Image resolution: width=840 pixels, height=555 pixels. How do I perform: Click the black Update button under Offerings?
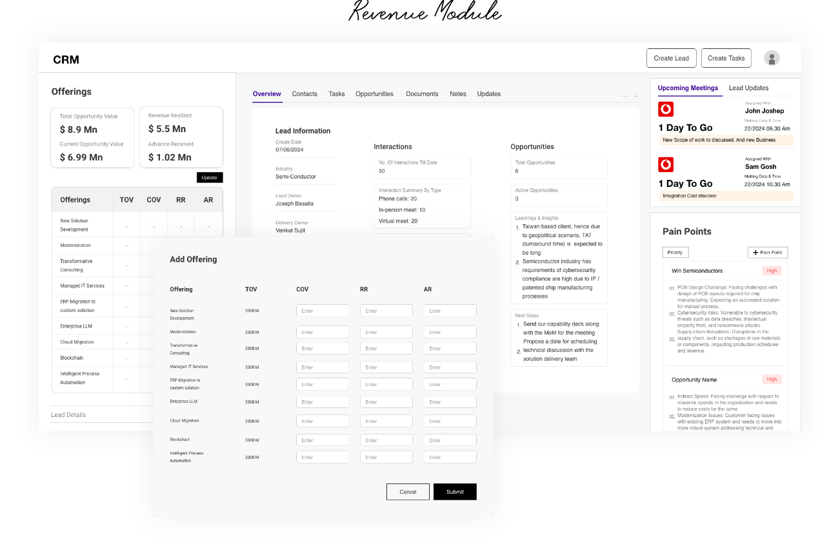pos(209,177)
